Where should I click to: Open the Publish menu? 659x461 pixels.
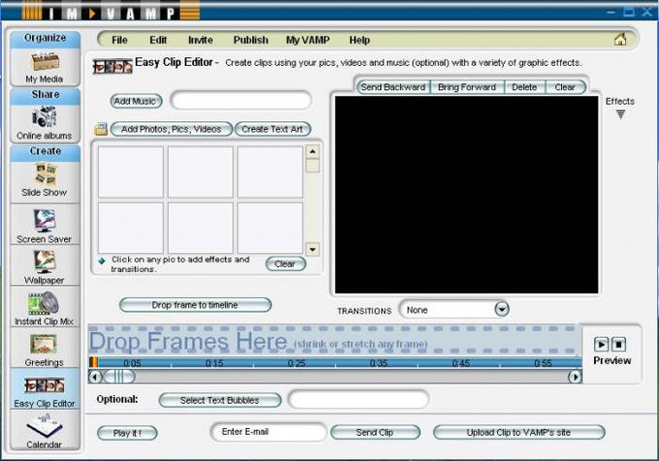251,40
